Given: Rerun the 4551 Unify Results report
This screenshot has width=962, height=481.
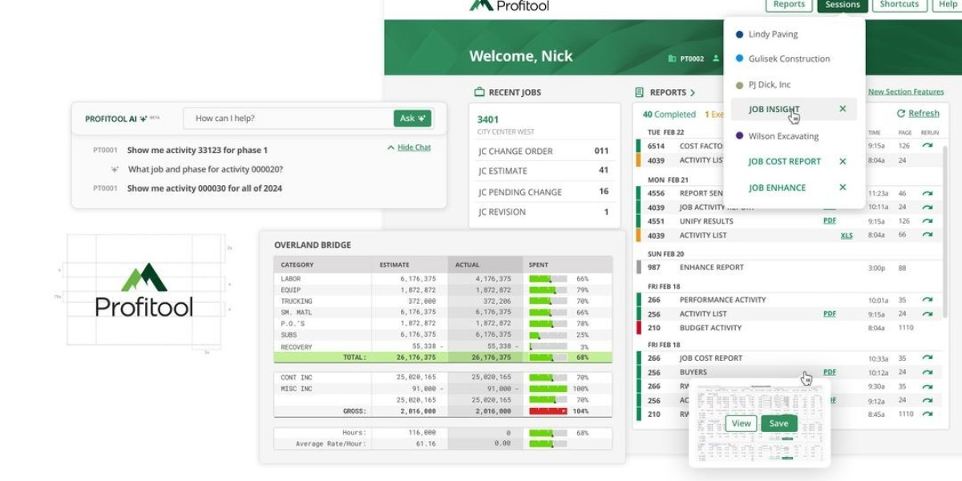Looking at the screenshot, I should pyautogui.click(x=928, y=221).
